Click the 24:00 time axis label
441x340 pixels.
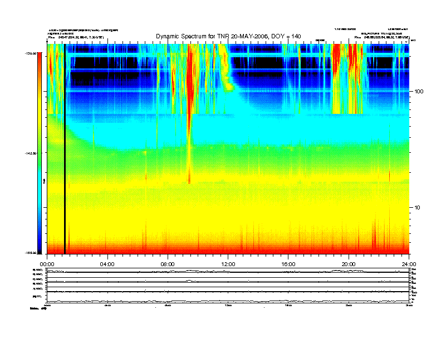(x=409, y=264)
